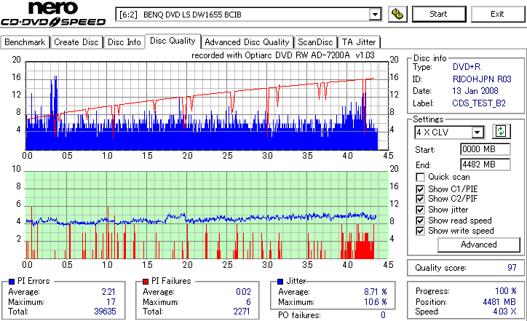Click the Start button
Viewport: 527px width, 321px height.
pos(439,14)
